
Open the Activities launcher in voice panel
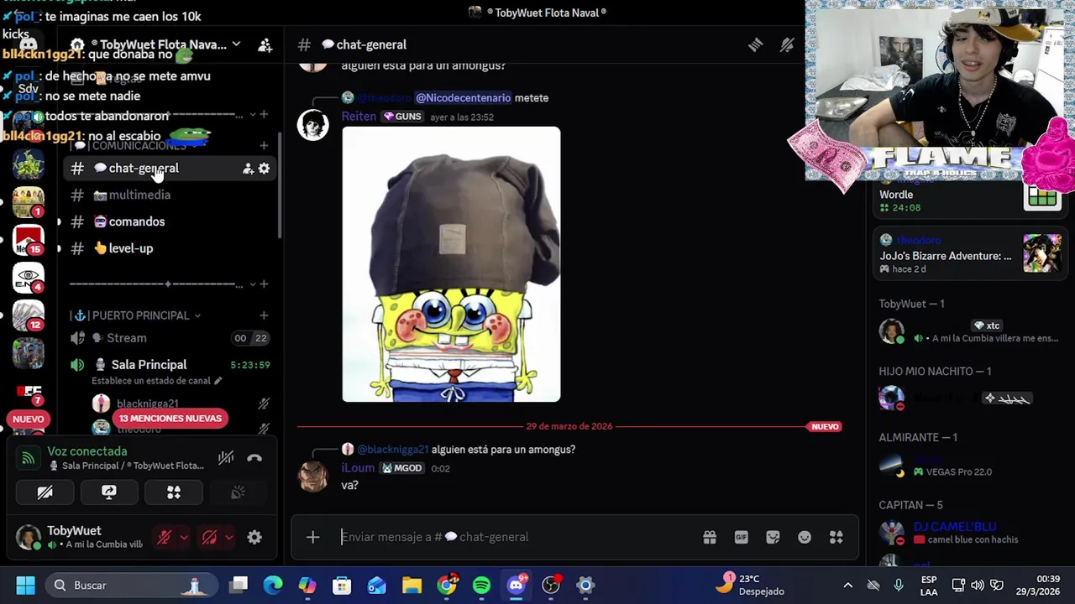[174, 492]
